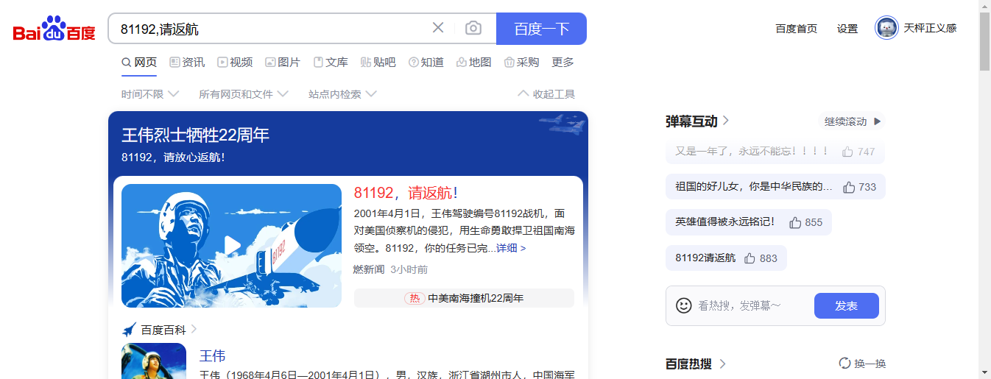991x379 pixels.
Task: Go to the 贴吧 tab
Action: (378, 63)
